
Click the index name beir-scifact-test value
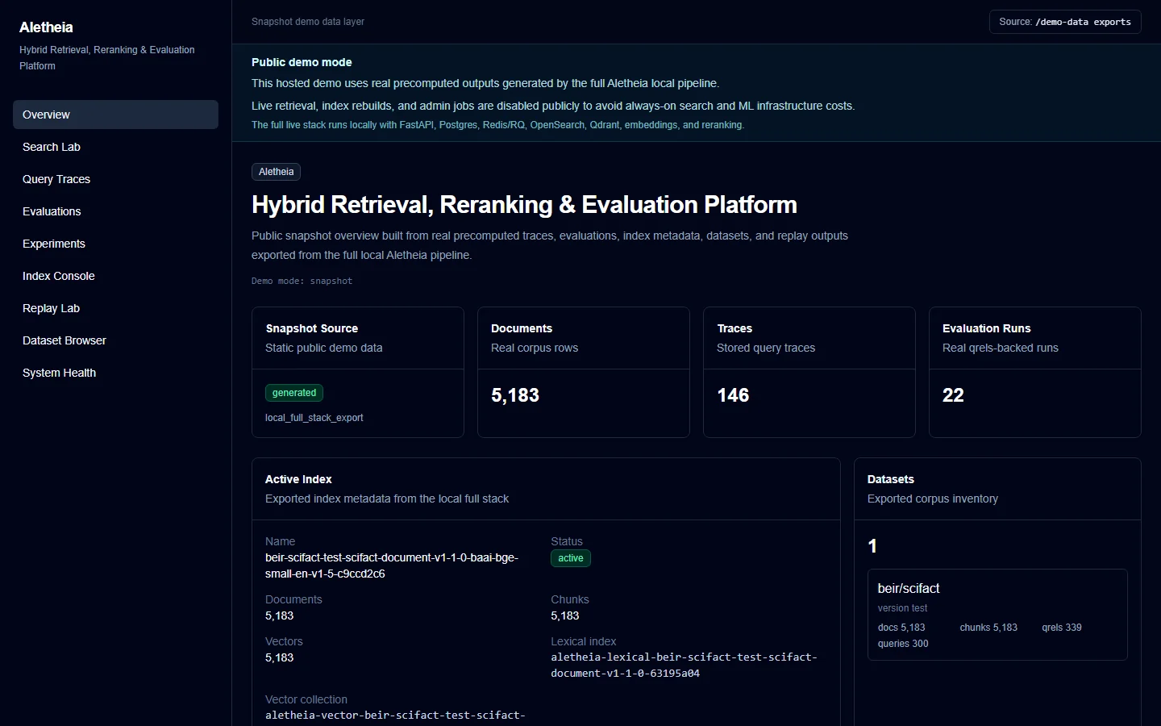pyautogui.click(x=392, y=565)
